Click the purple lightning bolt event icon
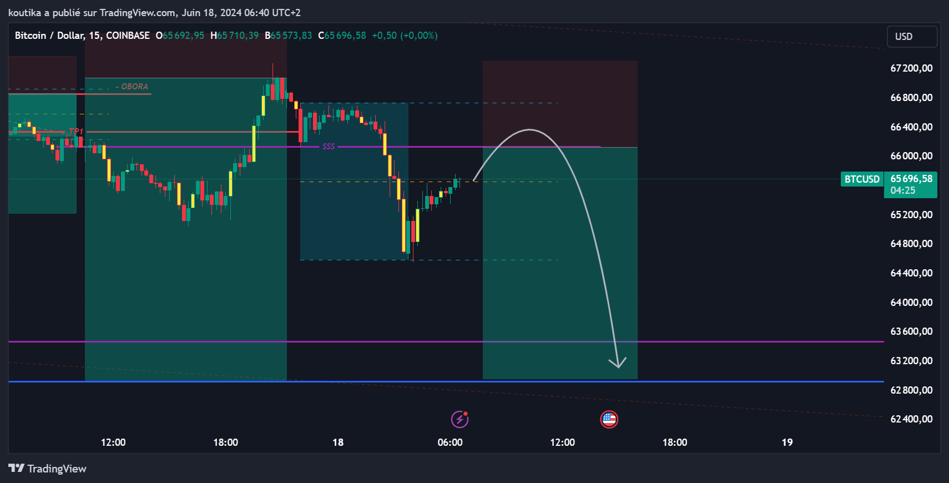The width and height of the screenshot is (949, 483). (x=460, y=419)
